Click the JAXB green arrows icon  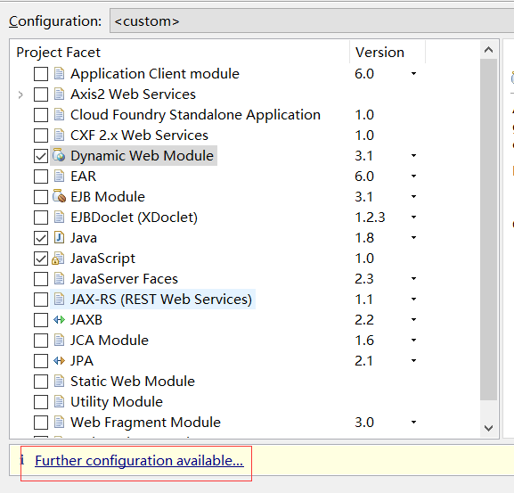pos(59,319)
